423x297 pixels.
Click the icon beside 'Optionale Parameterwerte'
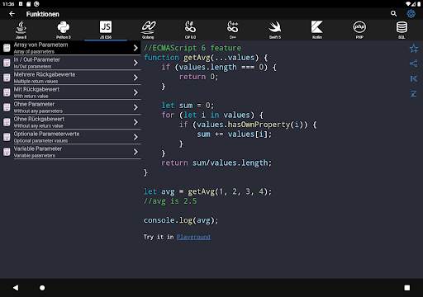click(7, 137)
